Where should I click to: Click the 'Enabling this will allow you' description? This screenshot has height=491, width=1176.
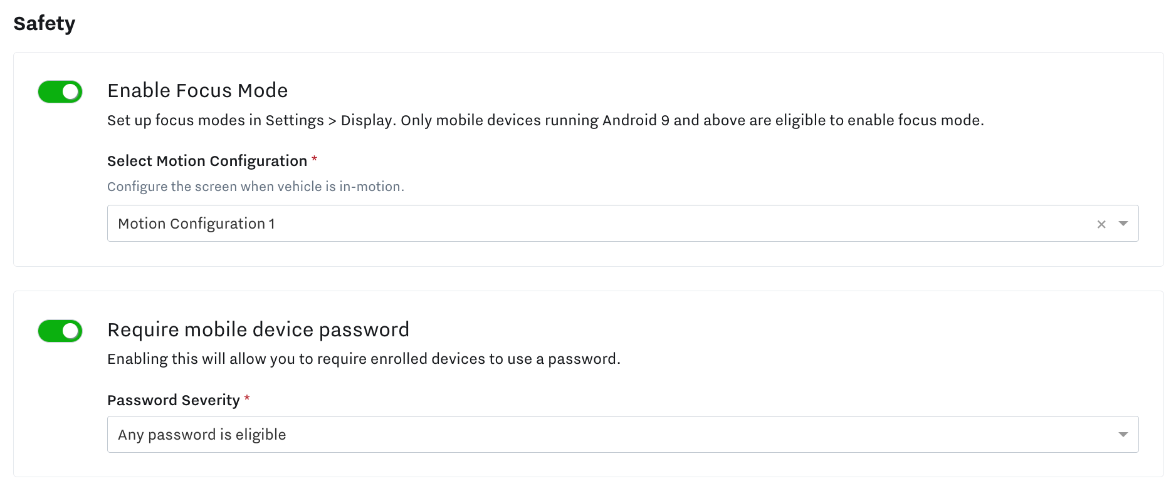[364, 359]
